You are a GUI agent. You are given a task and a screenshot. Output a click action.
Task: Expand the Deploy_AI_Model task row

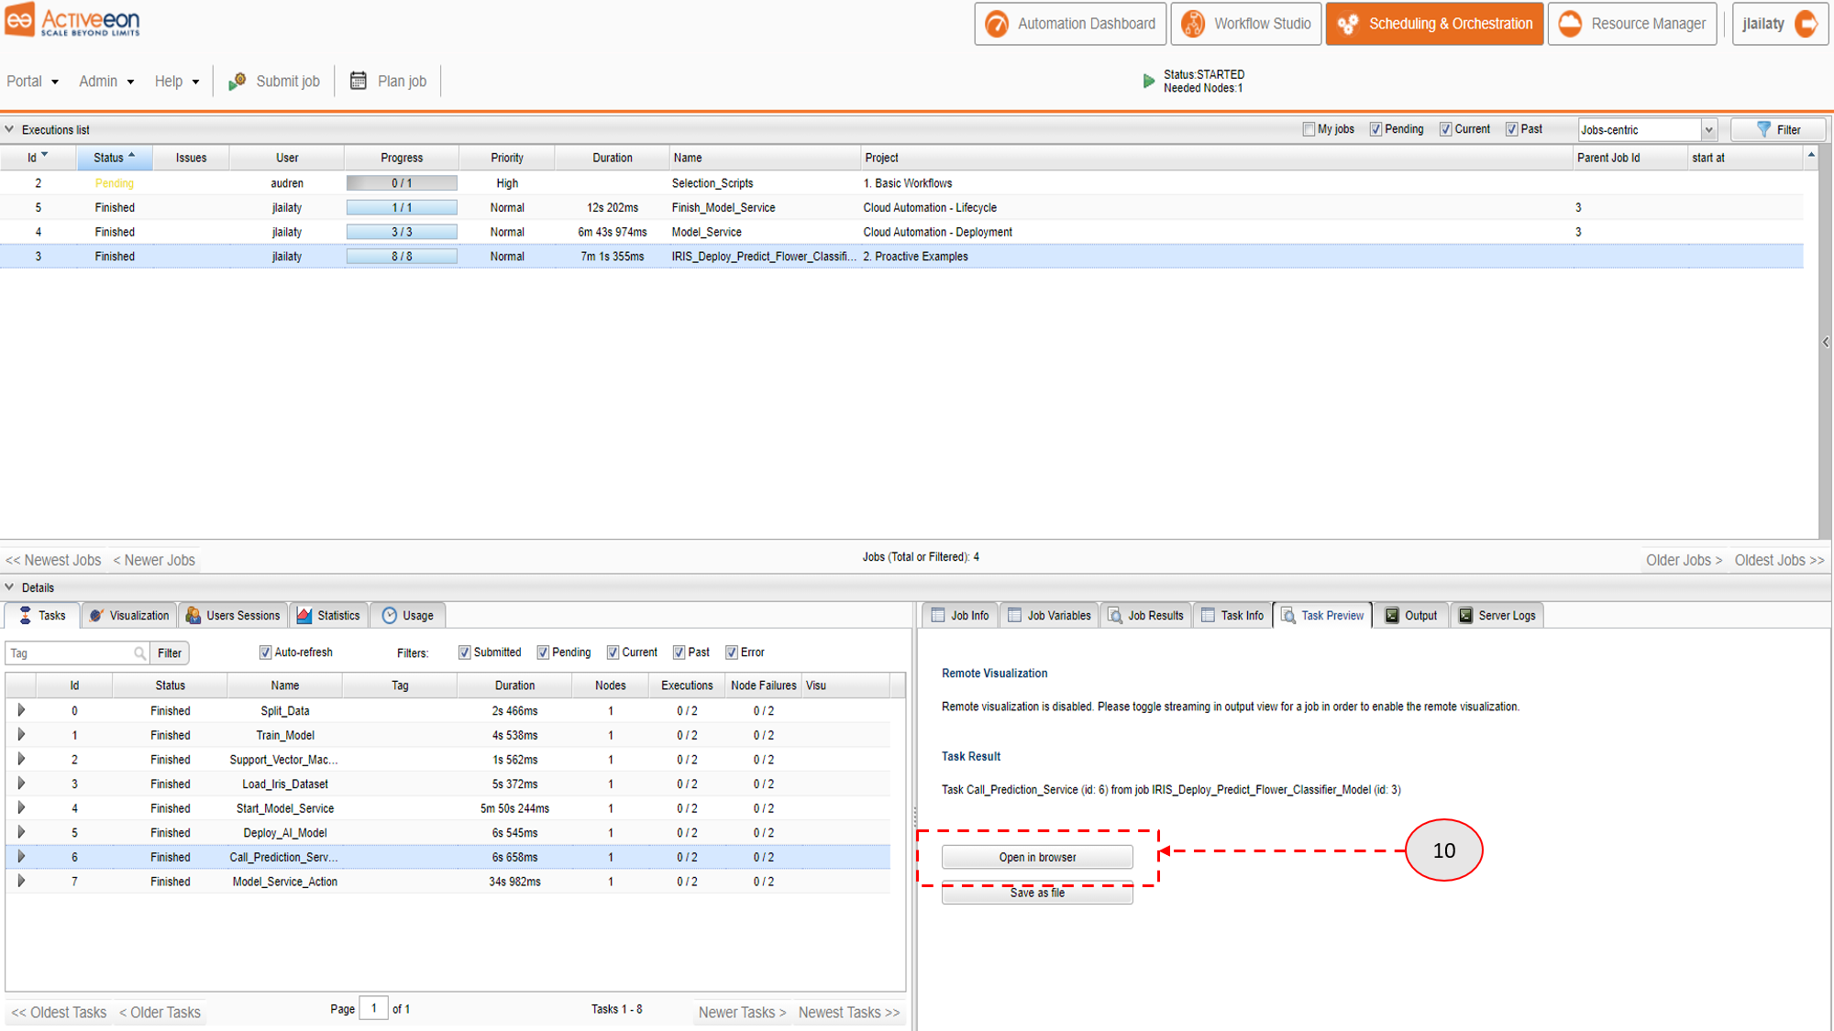[x=21, y=832]
